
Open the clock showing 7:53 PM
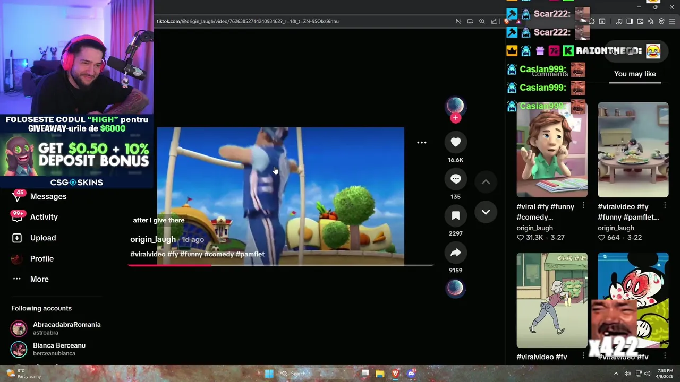click(664, 374)
